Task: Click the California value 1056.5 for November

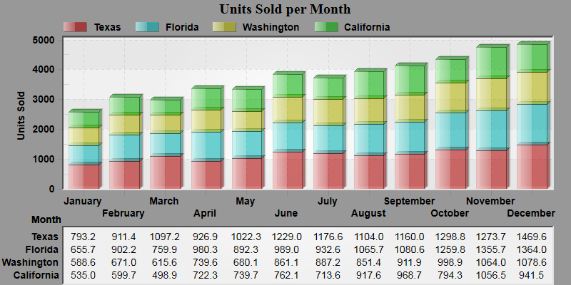Action: (x=490, y=275)
